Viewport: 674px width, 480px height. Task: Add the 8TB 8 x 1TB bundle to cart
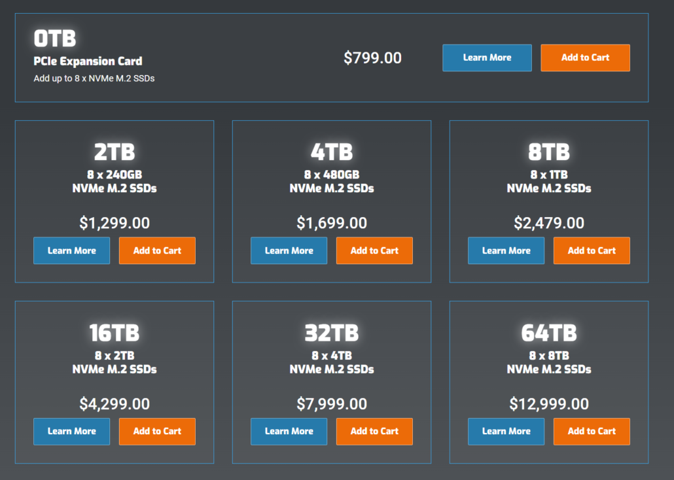click(x=592, y=250)
